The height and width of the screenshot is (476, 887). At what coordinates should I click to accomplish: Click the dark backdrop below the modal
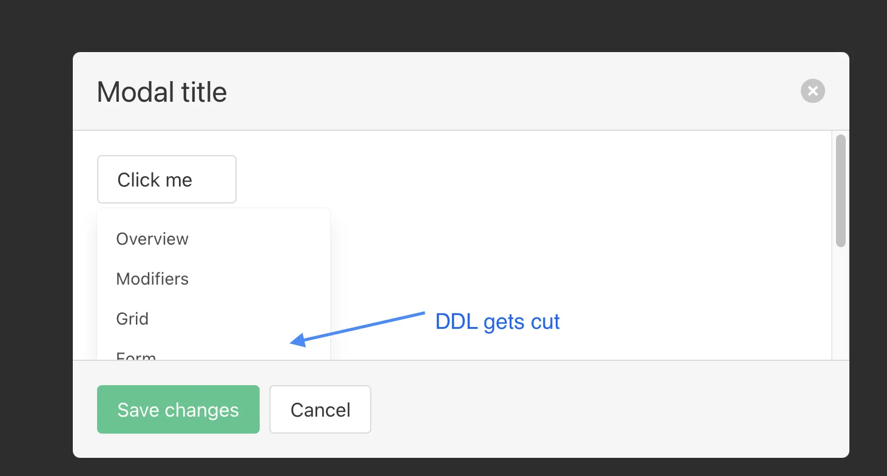click(443, 468)
